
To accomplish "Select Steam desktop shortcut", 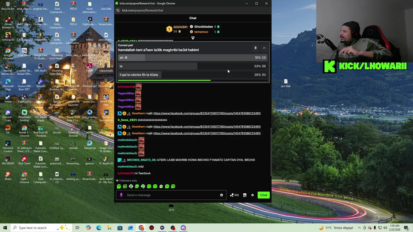I will (x=8, y=99).
